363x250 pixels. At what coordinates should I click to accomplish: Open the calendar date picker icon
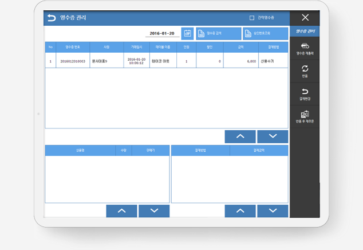(187, 33)
